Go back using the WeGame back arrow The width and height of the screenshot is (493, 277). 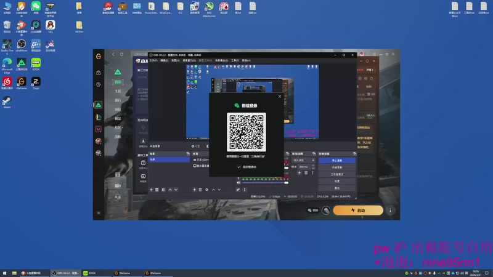[113, 54]
